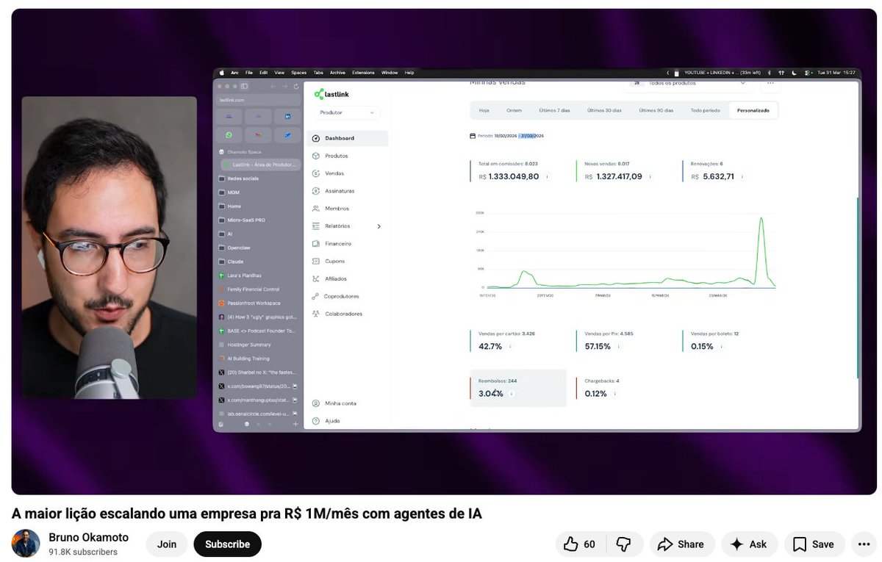This screenshot has height=562, width=882.
Task: Click the Subscribe button
Action: tap(227, 544)
